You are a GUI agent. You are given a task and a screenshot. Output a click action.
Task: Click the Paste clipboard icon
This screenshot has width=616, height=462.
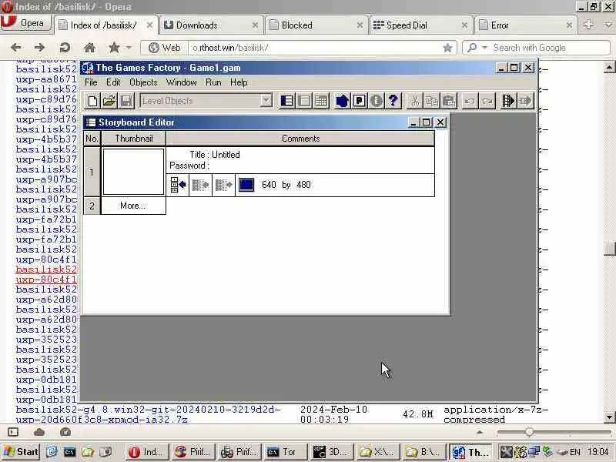click(x=449, y=101)
